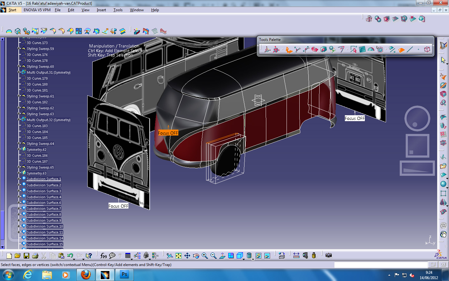Expand the Multi Output.32 (Symmetry) tree node
This screenshot has width=449, height=281.
[19, 120]
